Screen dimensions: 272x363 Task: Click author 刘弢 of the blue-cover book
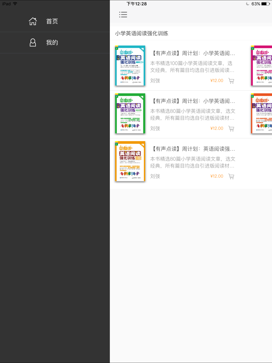[155, 81]
